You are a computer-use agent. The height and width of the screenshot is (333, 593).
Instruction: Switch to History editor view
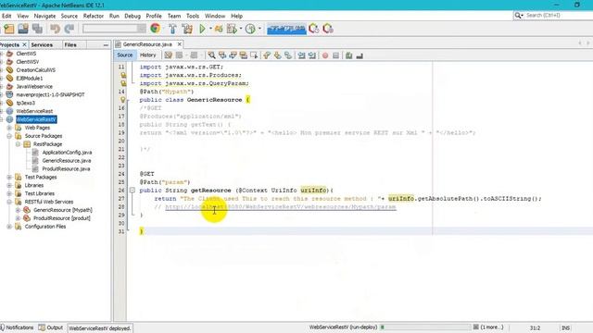[148, 55]
